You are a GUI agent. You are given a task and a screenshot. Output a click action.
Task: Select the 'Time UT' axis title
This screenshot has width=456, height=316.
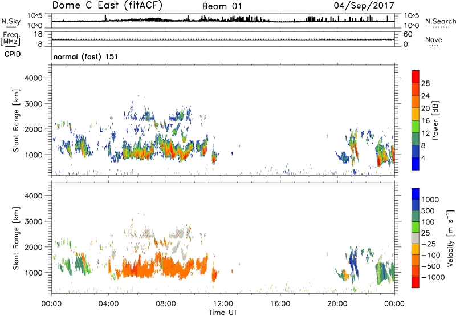(x=223, y=312)
